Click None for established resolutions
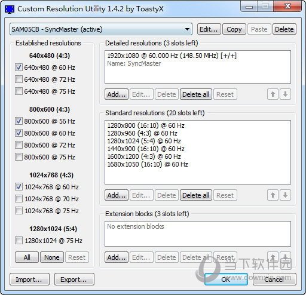The width and height of the screenshot is (306, 295). tap(52, 257)
